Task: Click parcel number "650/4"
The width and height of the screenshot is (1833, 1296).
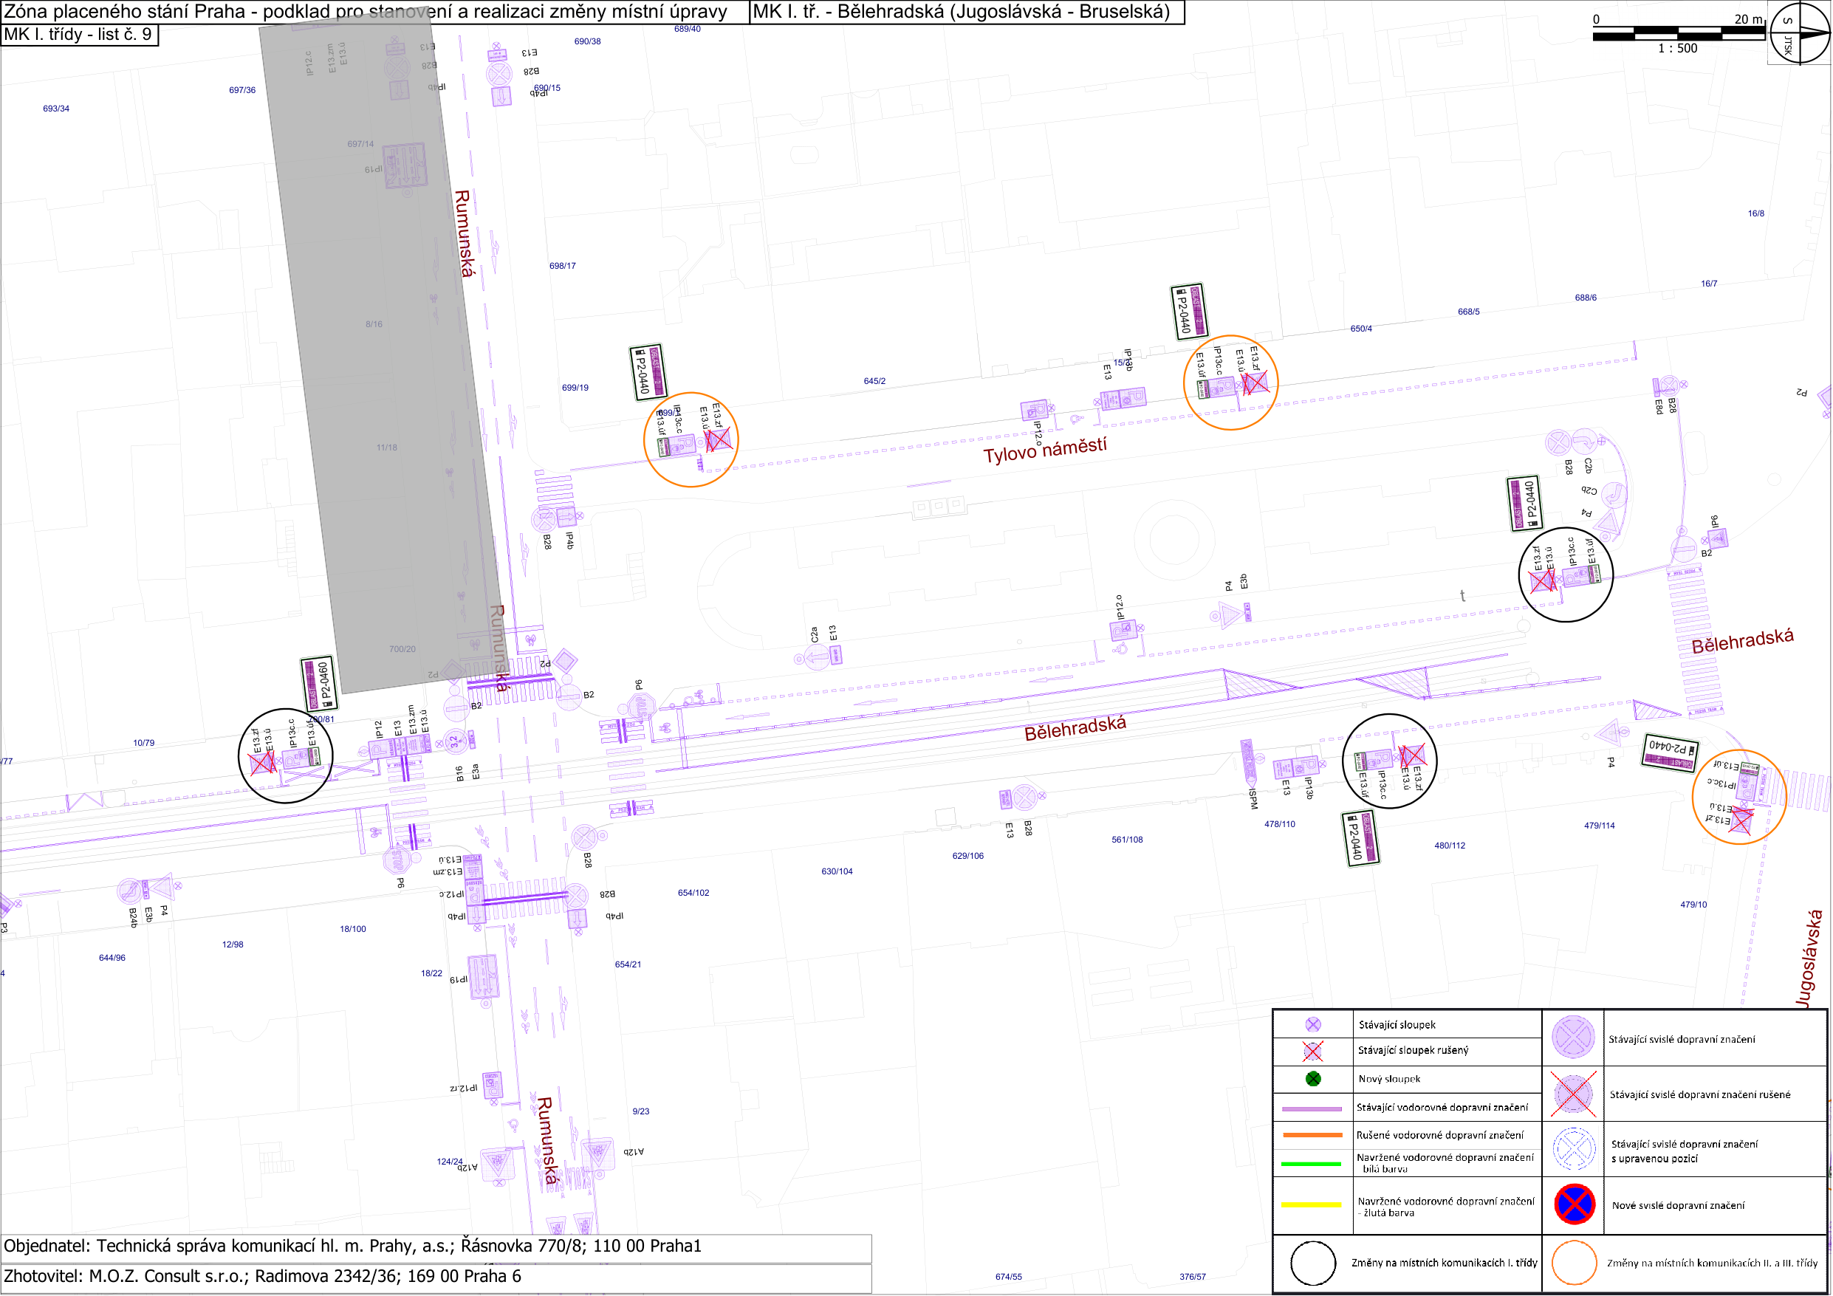Action: point(1361,328)
